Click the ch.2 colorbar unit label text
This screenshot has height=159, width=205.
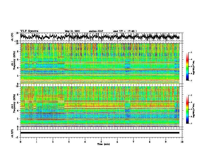pos(194,110)
